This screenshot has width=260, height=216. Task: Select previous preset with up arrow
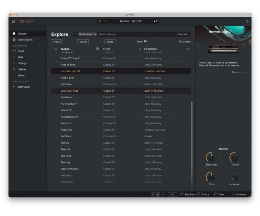pos(154,21)
